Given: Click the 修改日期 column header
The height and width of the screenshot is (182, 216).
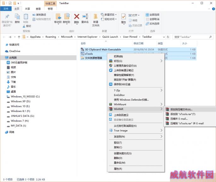Looking at the screenshot, I should click(138, 44).
